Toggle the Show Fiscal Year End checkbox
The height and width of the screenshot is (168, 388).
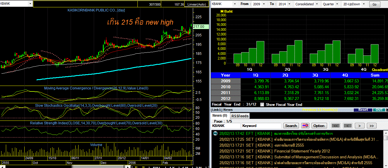coord(262,104)
